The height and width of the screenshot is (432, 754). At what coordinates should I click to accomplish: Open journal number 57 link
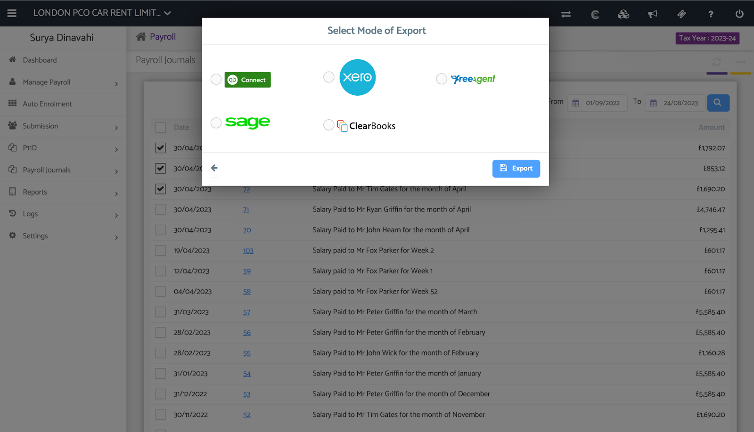tap(246, 312)
